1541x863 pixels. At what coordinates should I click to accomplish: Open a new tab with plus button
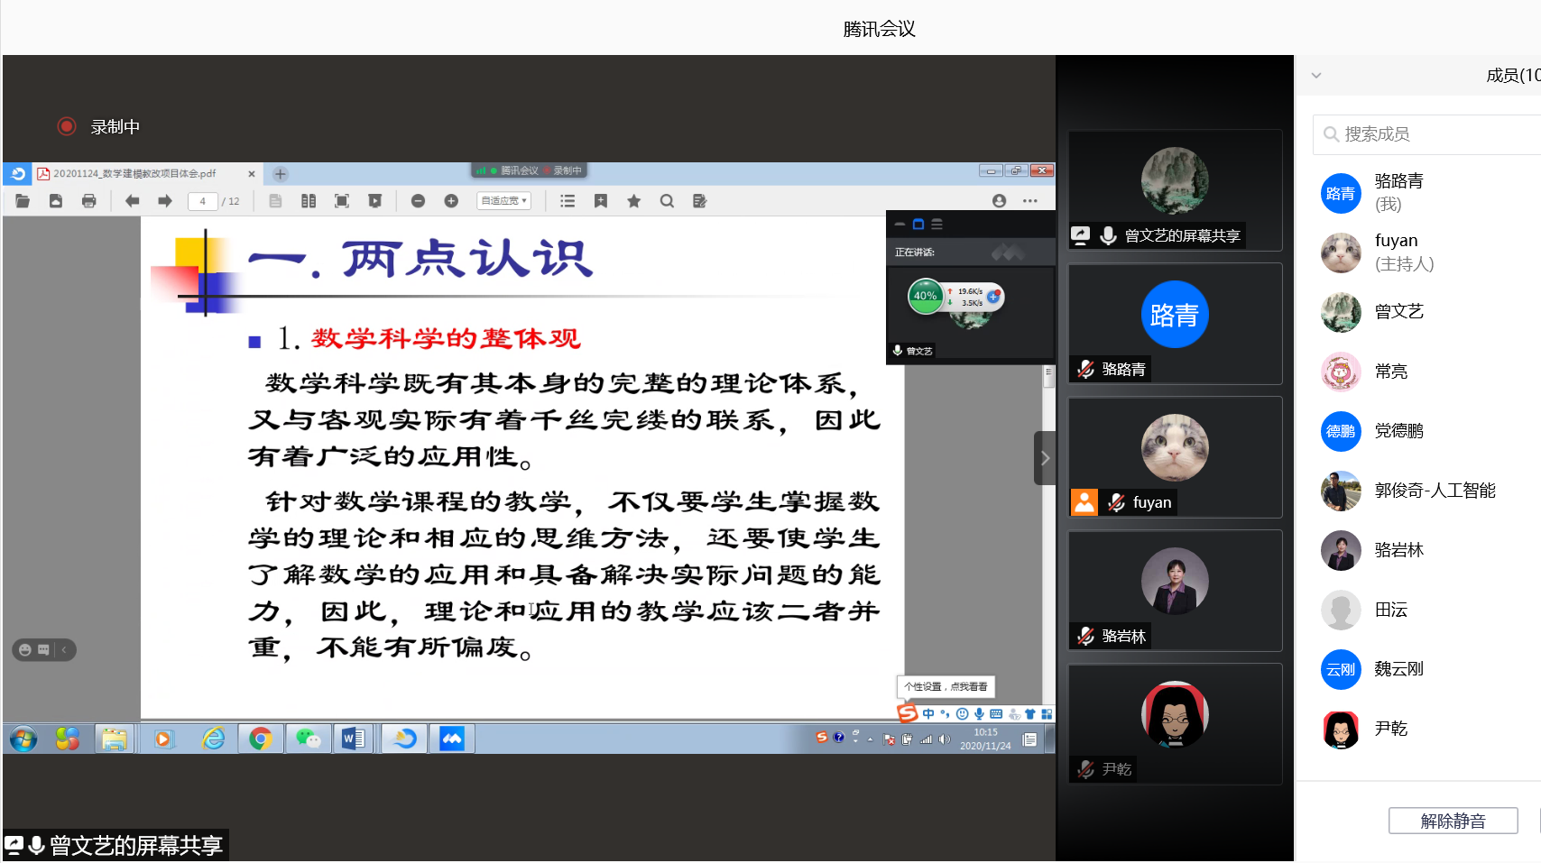coord(281,174)
